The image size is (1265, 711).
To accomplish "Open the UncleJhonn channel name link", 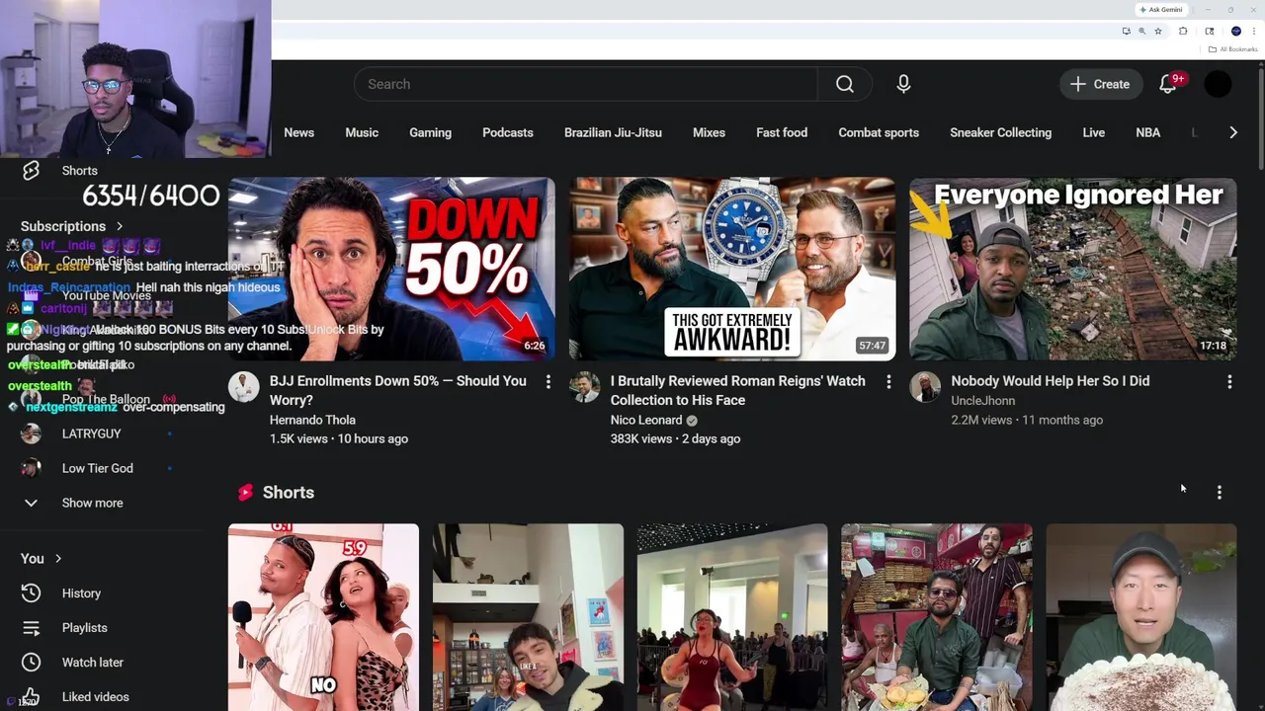I will point(982,400).
